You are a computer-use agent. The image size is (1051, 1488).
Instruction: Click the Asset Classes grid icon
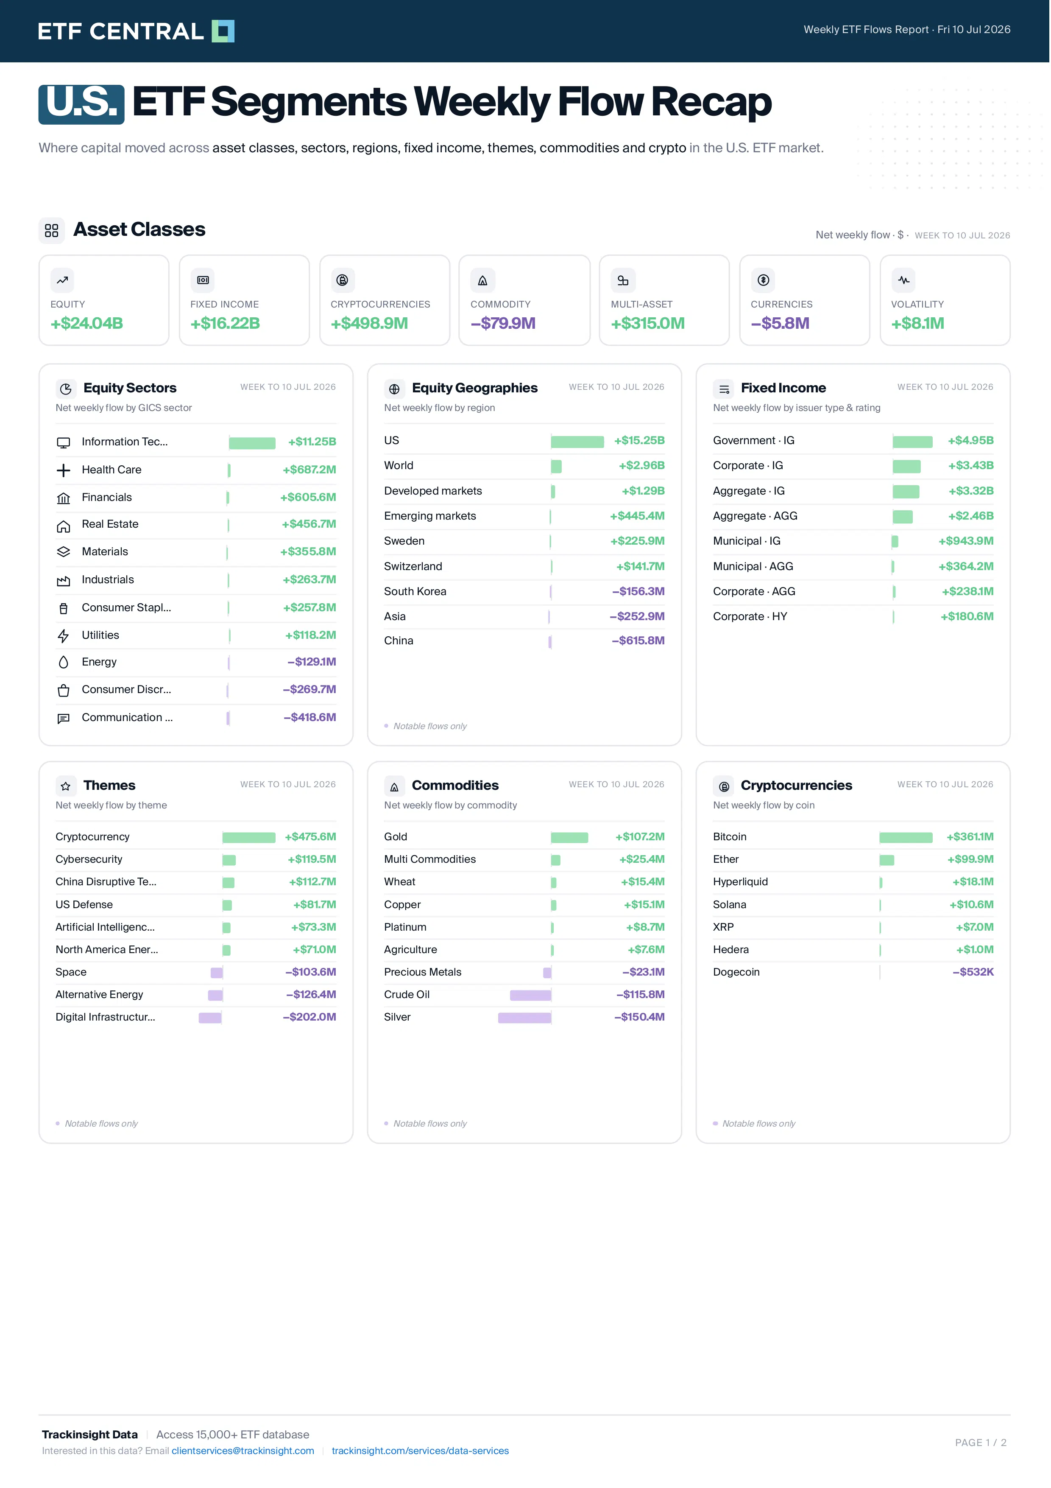[x=52, y=230]
